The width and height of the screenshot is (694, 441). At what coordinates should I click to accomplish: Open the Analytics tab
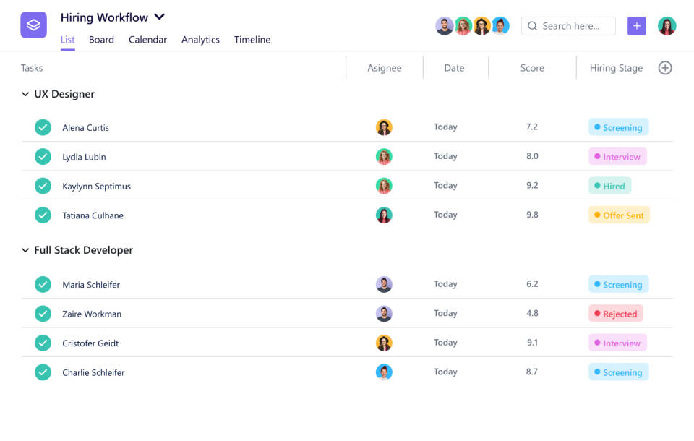click(x=200, y=40)
